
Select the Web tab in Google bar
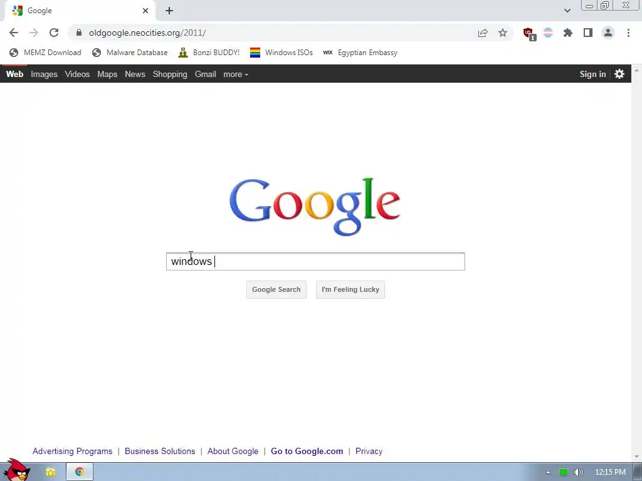(15, 74)
